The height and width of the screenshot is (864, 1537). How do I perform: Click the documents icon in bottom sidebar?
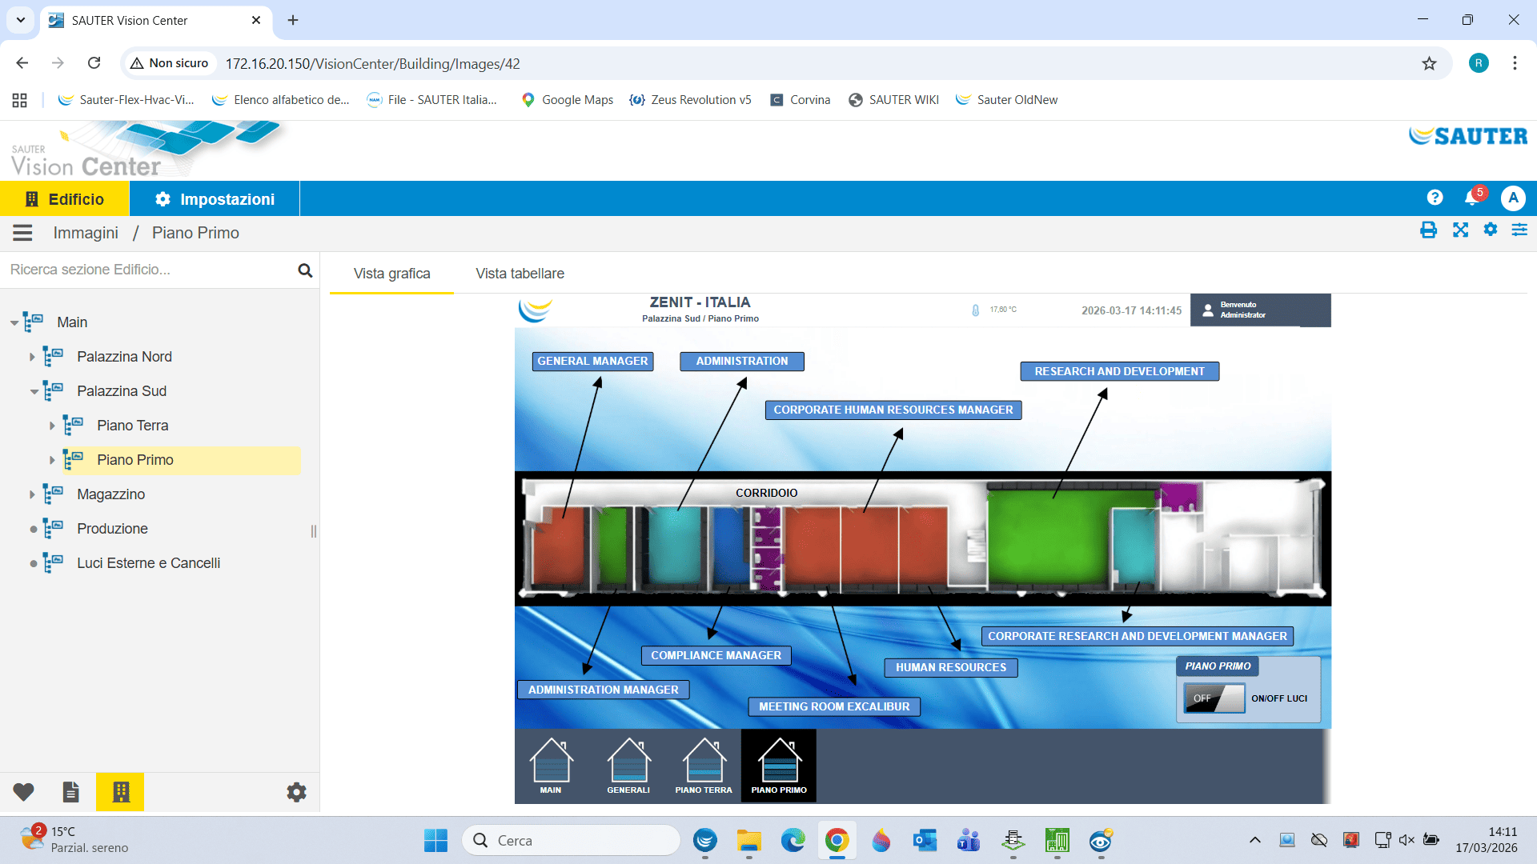click(x=71, y=792)
